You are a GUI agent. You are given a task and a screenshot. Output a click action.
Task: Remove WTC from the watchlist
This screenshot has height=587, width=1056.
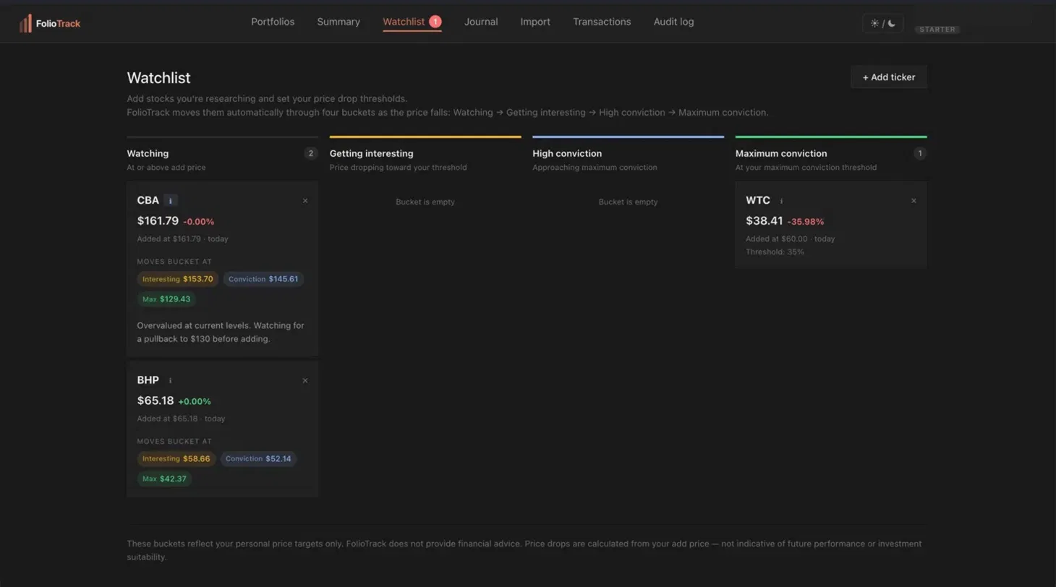click(914, 200)
